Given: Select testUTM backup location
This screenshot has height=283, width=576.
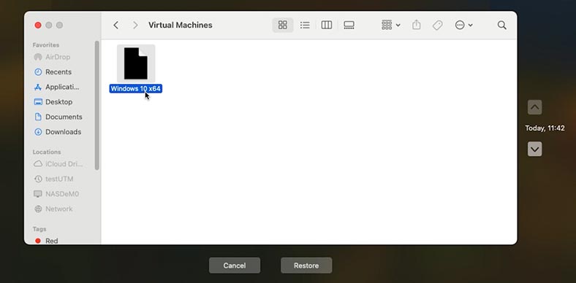Looking at the screenshot, I should [53, 179].
